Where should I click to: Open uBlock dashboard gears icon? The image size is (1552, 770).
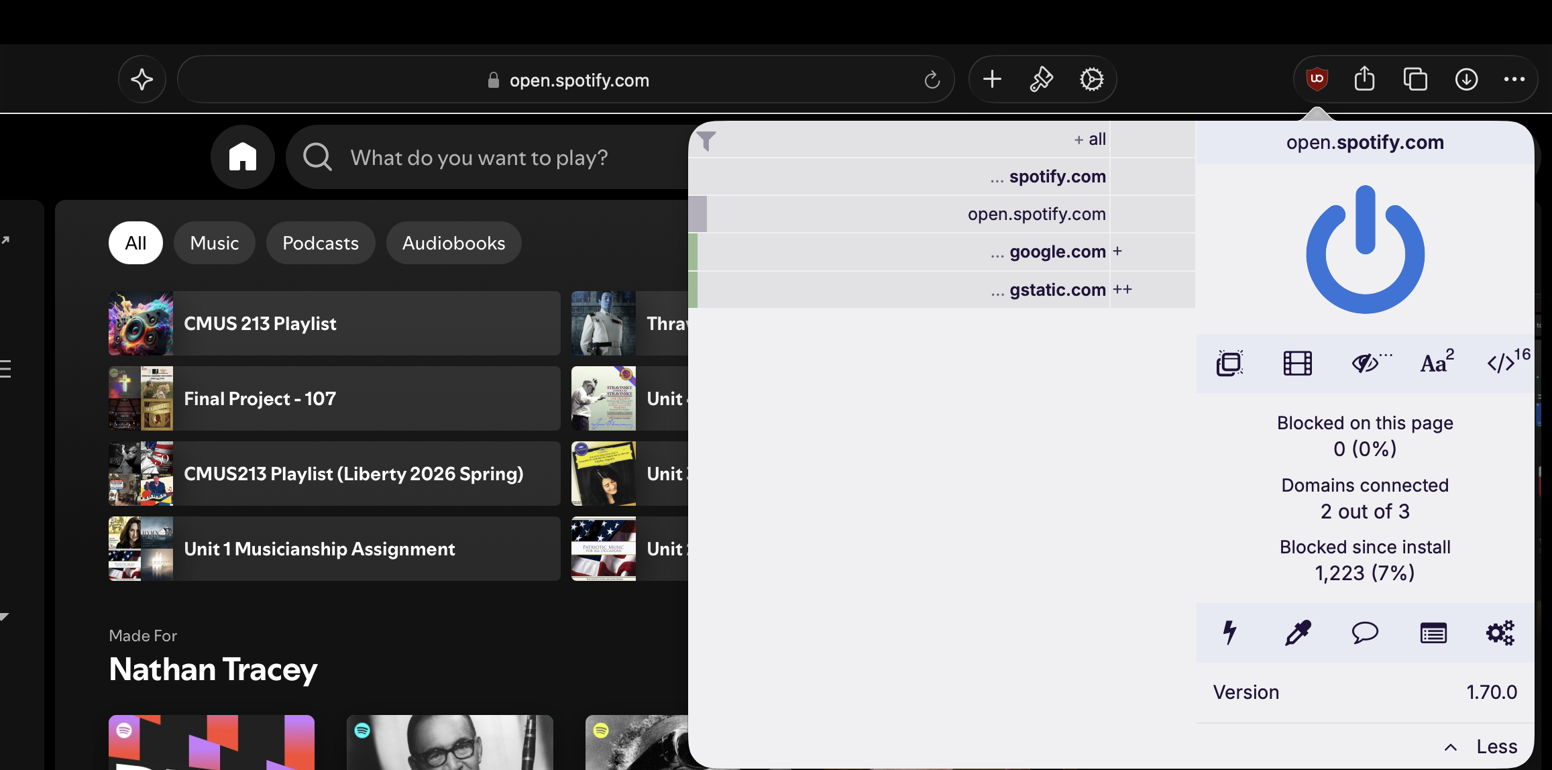[1500, 632]
